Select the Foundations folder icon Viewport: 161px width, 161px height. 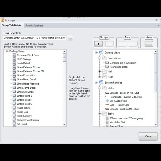105,58
